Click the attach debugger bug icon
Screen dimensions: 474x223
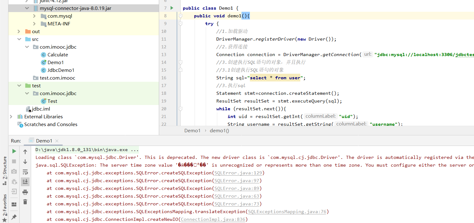(14, 182)
